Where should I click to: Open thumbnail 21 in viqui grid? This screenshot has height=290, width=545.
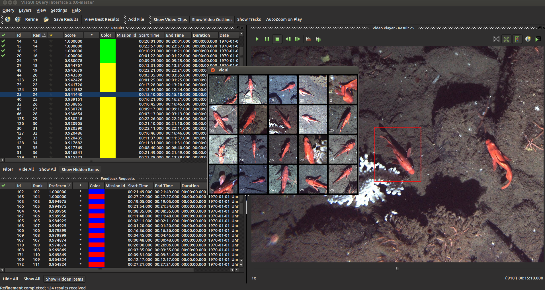click(x=343, y=89)
